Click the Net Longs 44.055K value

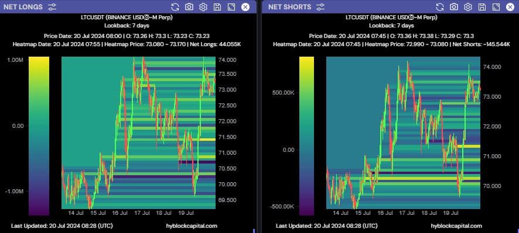pyautogui.click(x=231, y=44)
